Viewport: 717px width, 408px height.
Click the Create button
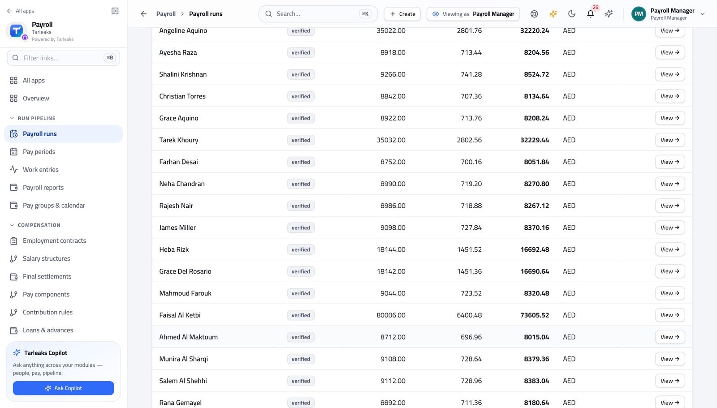coord(402,14)
